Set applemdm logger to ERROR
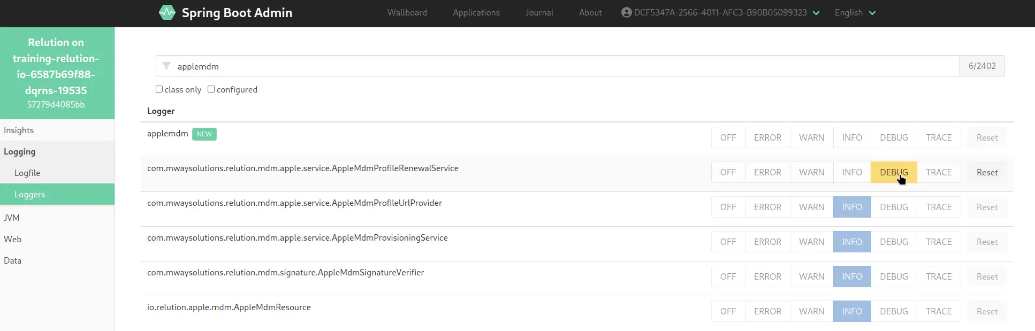Viewport: 1035px width, 331px height. 767,137
